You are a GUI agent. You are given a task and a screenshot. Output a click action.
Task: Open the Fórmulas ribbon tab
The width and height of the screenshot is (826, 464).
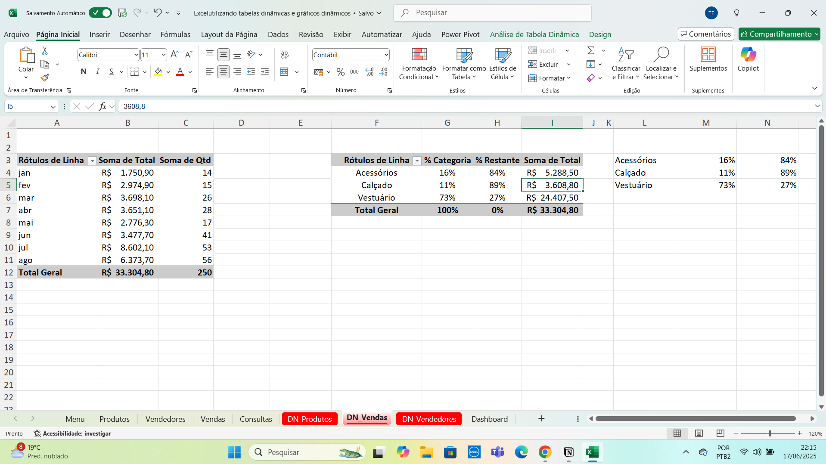click(175, 34)
